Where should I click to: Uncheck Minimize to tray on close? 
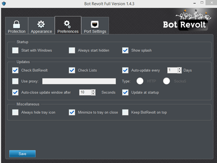(x=72, y=112)
